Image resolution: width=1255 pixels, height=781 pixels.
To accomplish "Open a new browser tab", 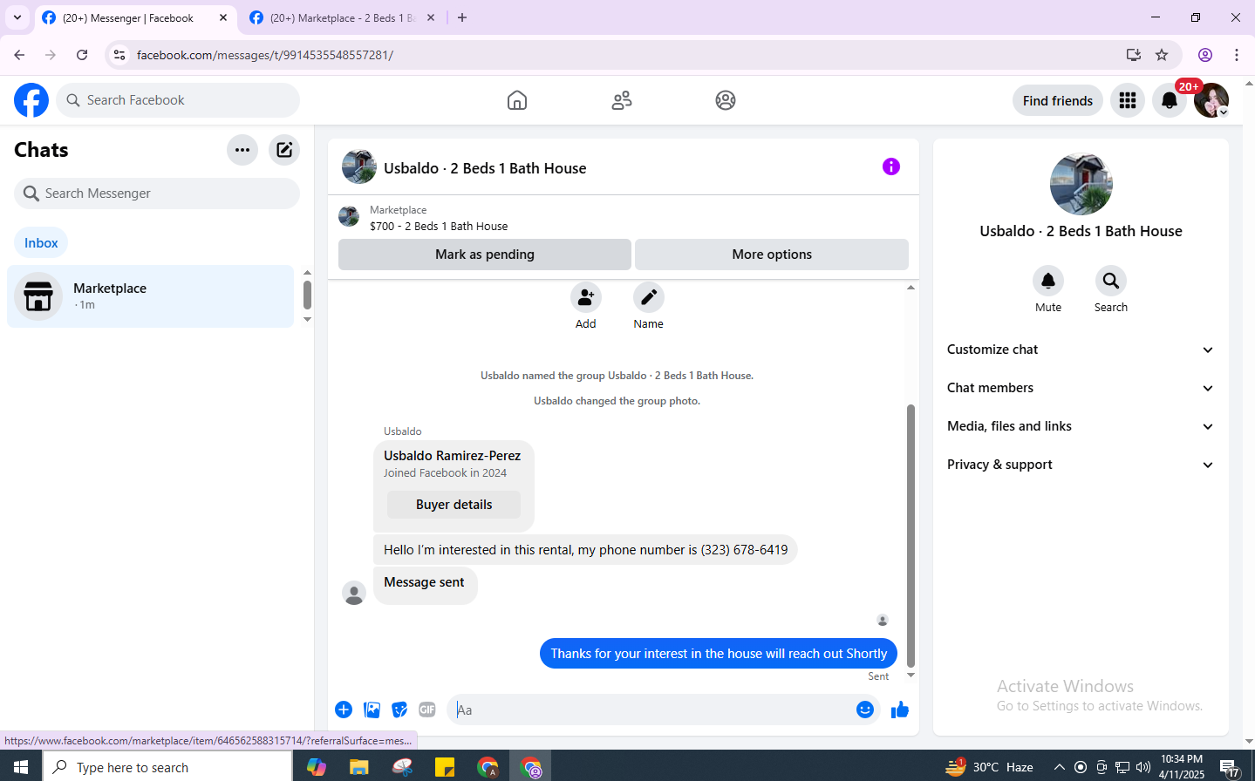I will pos(462,17).
